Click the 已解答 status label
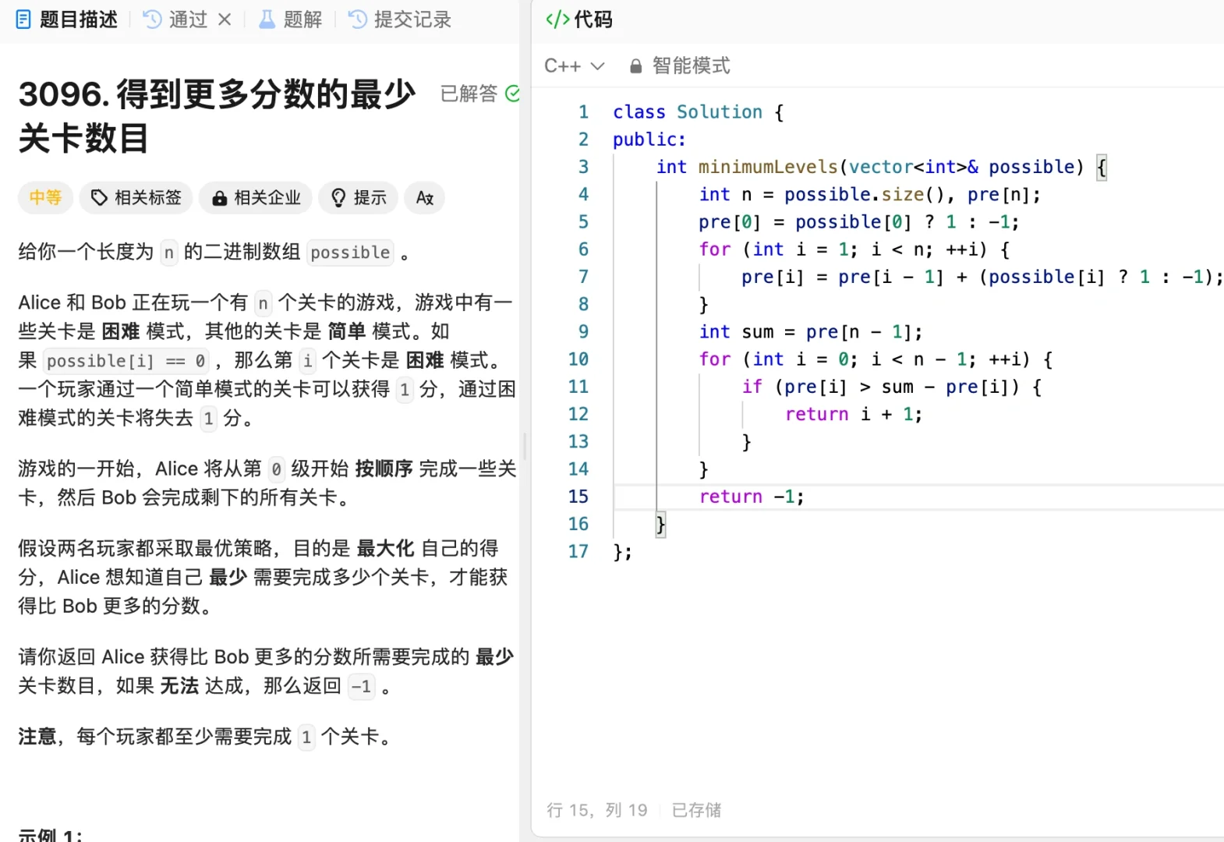Screen dimensions: 1224x842 coord(469,94)
